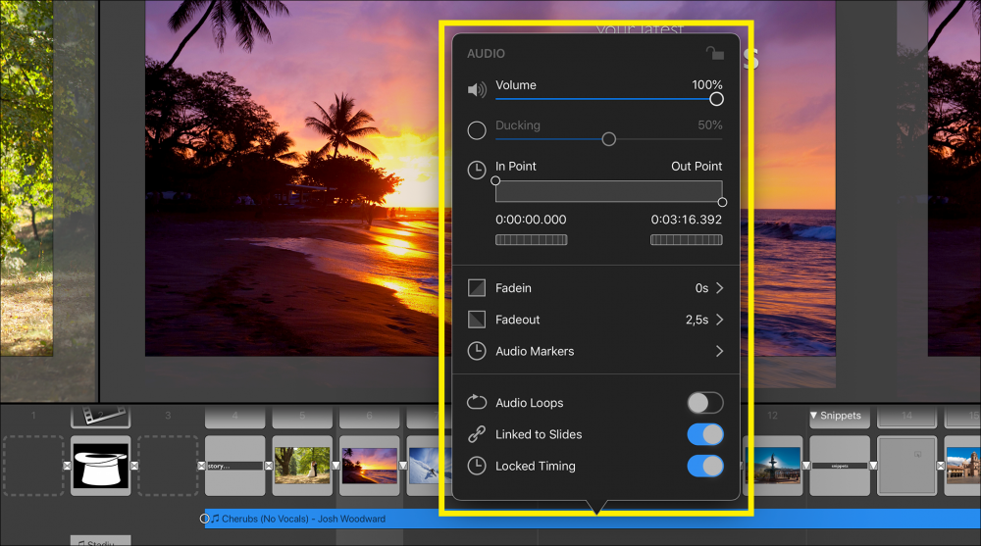Select the empty placeholder slide 3
This screenshot has width=981, height=546.
click(168, 466)
